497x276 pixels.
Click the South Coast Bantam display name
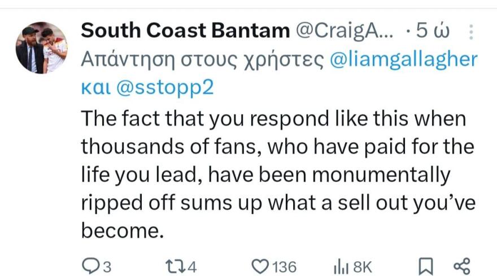[185, 31]
